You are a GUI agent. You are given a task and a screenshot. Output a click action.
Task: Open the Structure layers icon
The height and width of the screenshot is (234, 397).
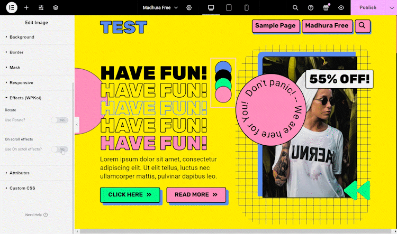[x=56, y=7]
